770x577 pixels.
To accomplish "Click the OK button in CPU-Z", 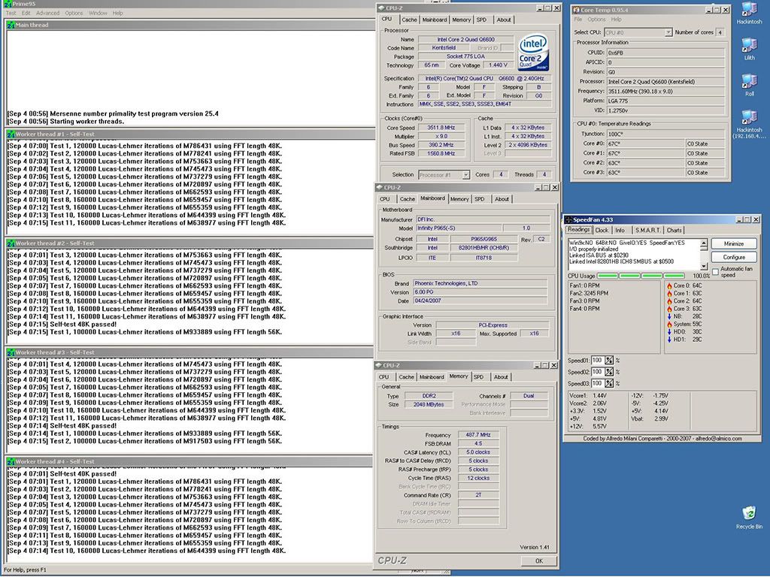I will [x=538, y=560].
